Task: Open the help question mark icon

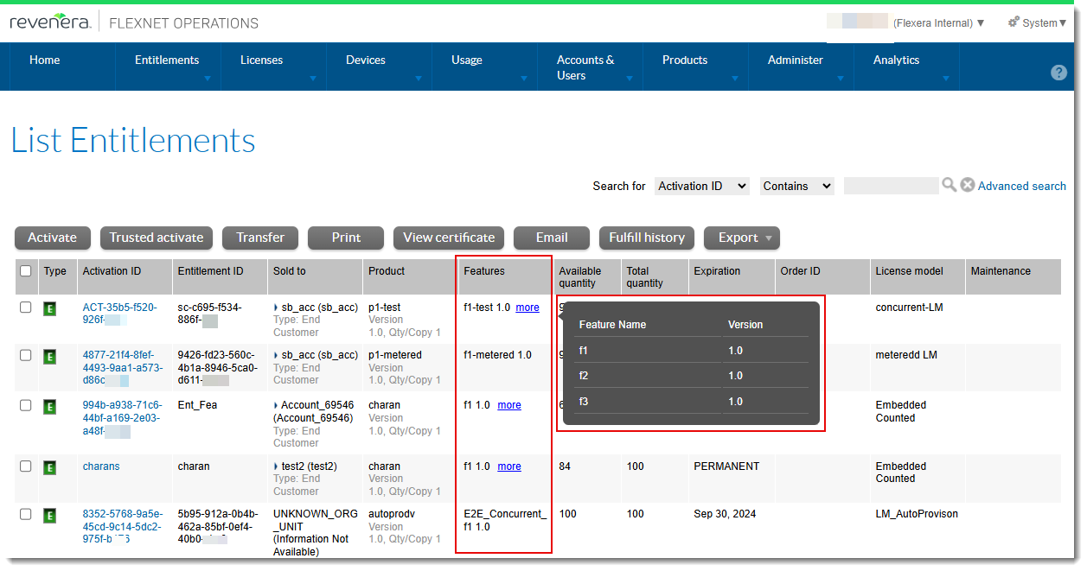Action: click(1058, 73)
